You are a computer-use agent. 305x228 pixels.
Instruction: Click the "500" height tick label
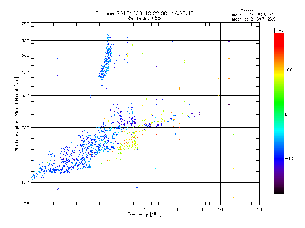click(25, 55)
